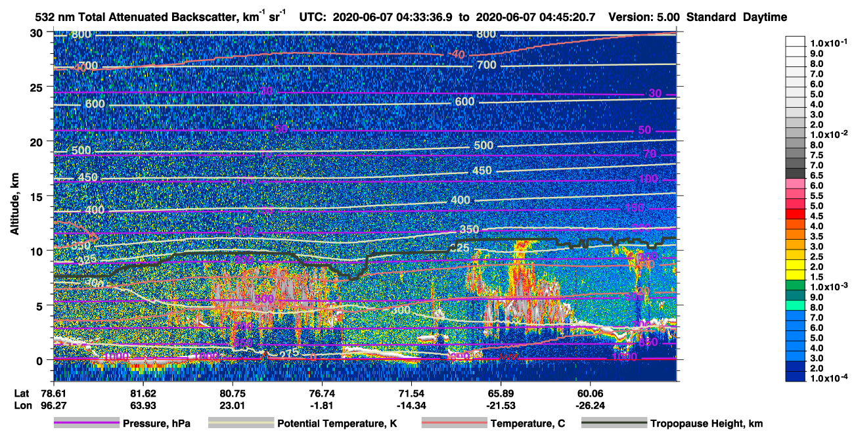
Task: Click the color bar label 1.0x10-1
Action: (830, 42)
